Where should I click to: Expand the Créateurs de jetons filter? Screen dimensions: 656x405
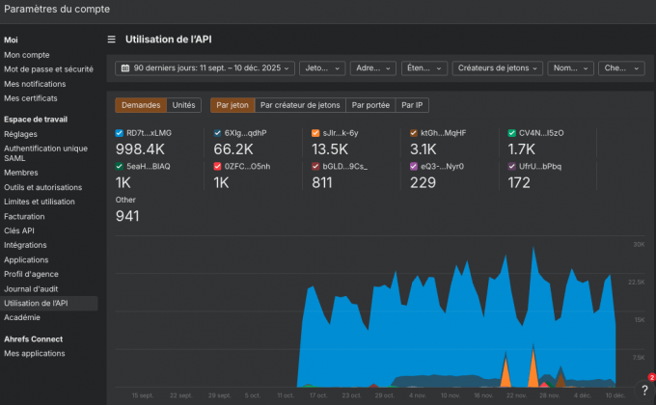point(497,68)
